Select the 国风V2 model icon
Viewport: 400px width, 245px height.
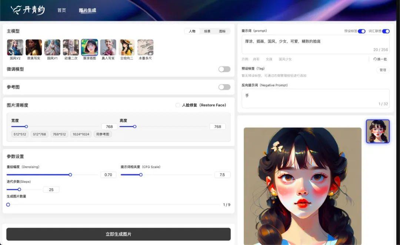[x=15, y=47]
